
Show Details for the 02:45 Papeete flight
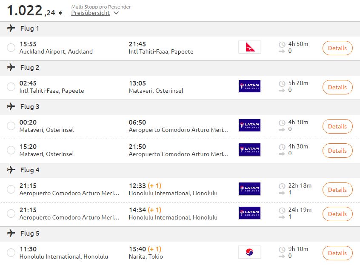pyautogui.click(x=337, y=87)
